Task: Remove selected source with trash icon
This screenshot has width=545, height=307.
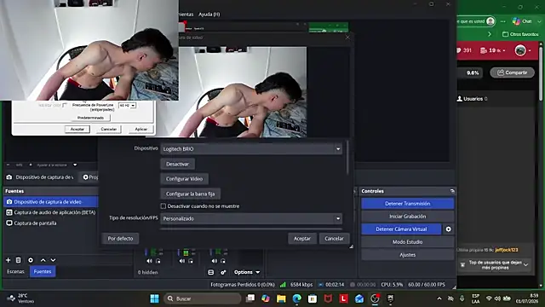Action: click(19, 260)
